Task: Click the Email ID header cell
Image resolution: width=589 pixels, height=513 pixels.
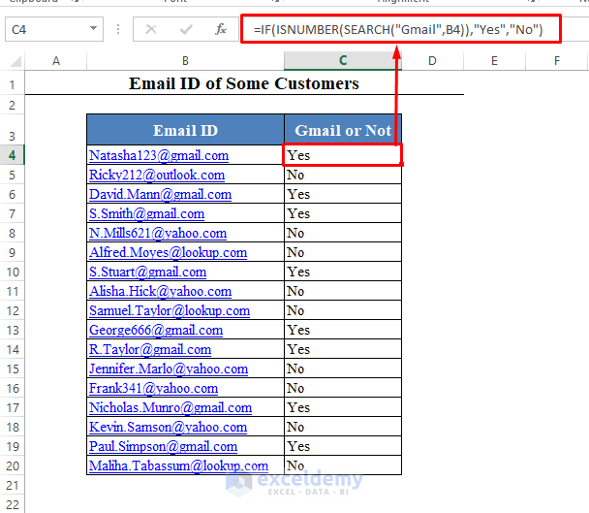Action: tap(185, 130)
